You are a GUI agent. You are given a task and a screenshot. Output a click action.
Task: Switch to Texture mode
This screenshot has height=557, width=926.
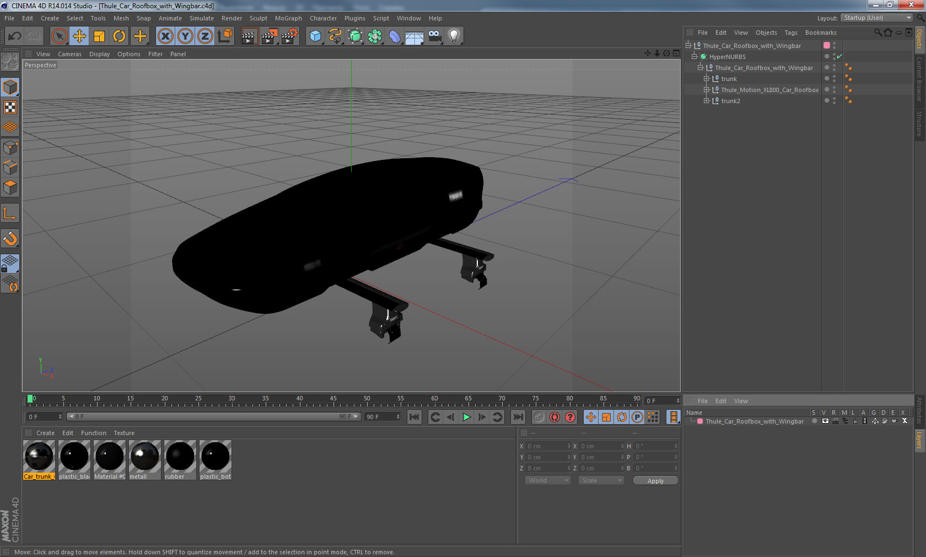click(x=10, y=107)
